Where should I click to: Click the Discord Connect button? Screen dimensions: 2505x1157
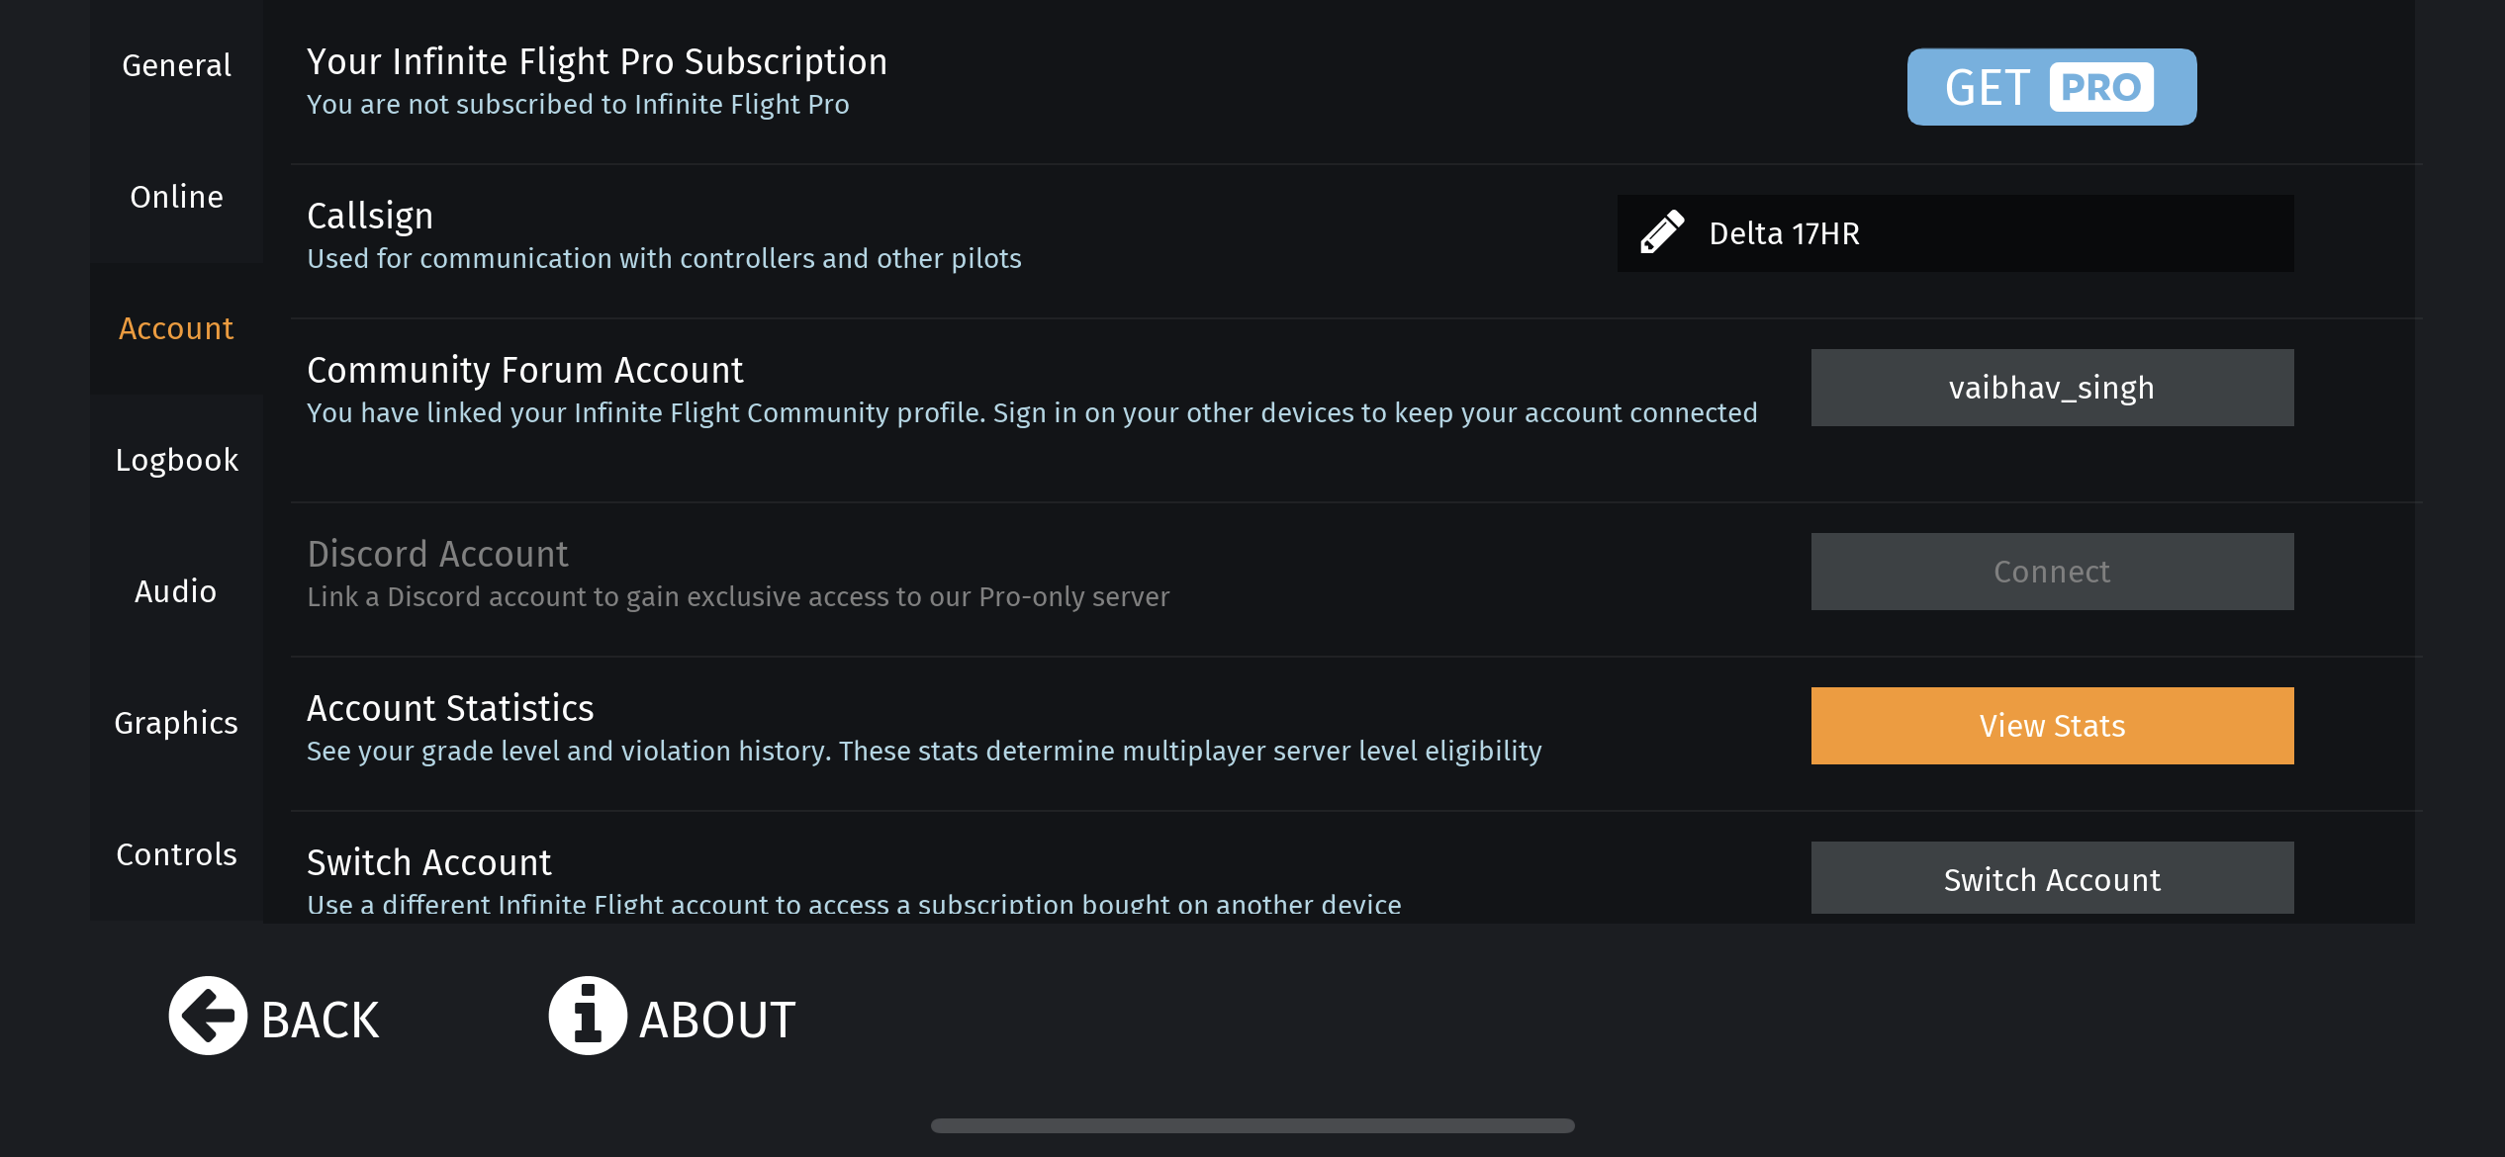coord(2052,571)
